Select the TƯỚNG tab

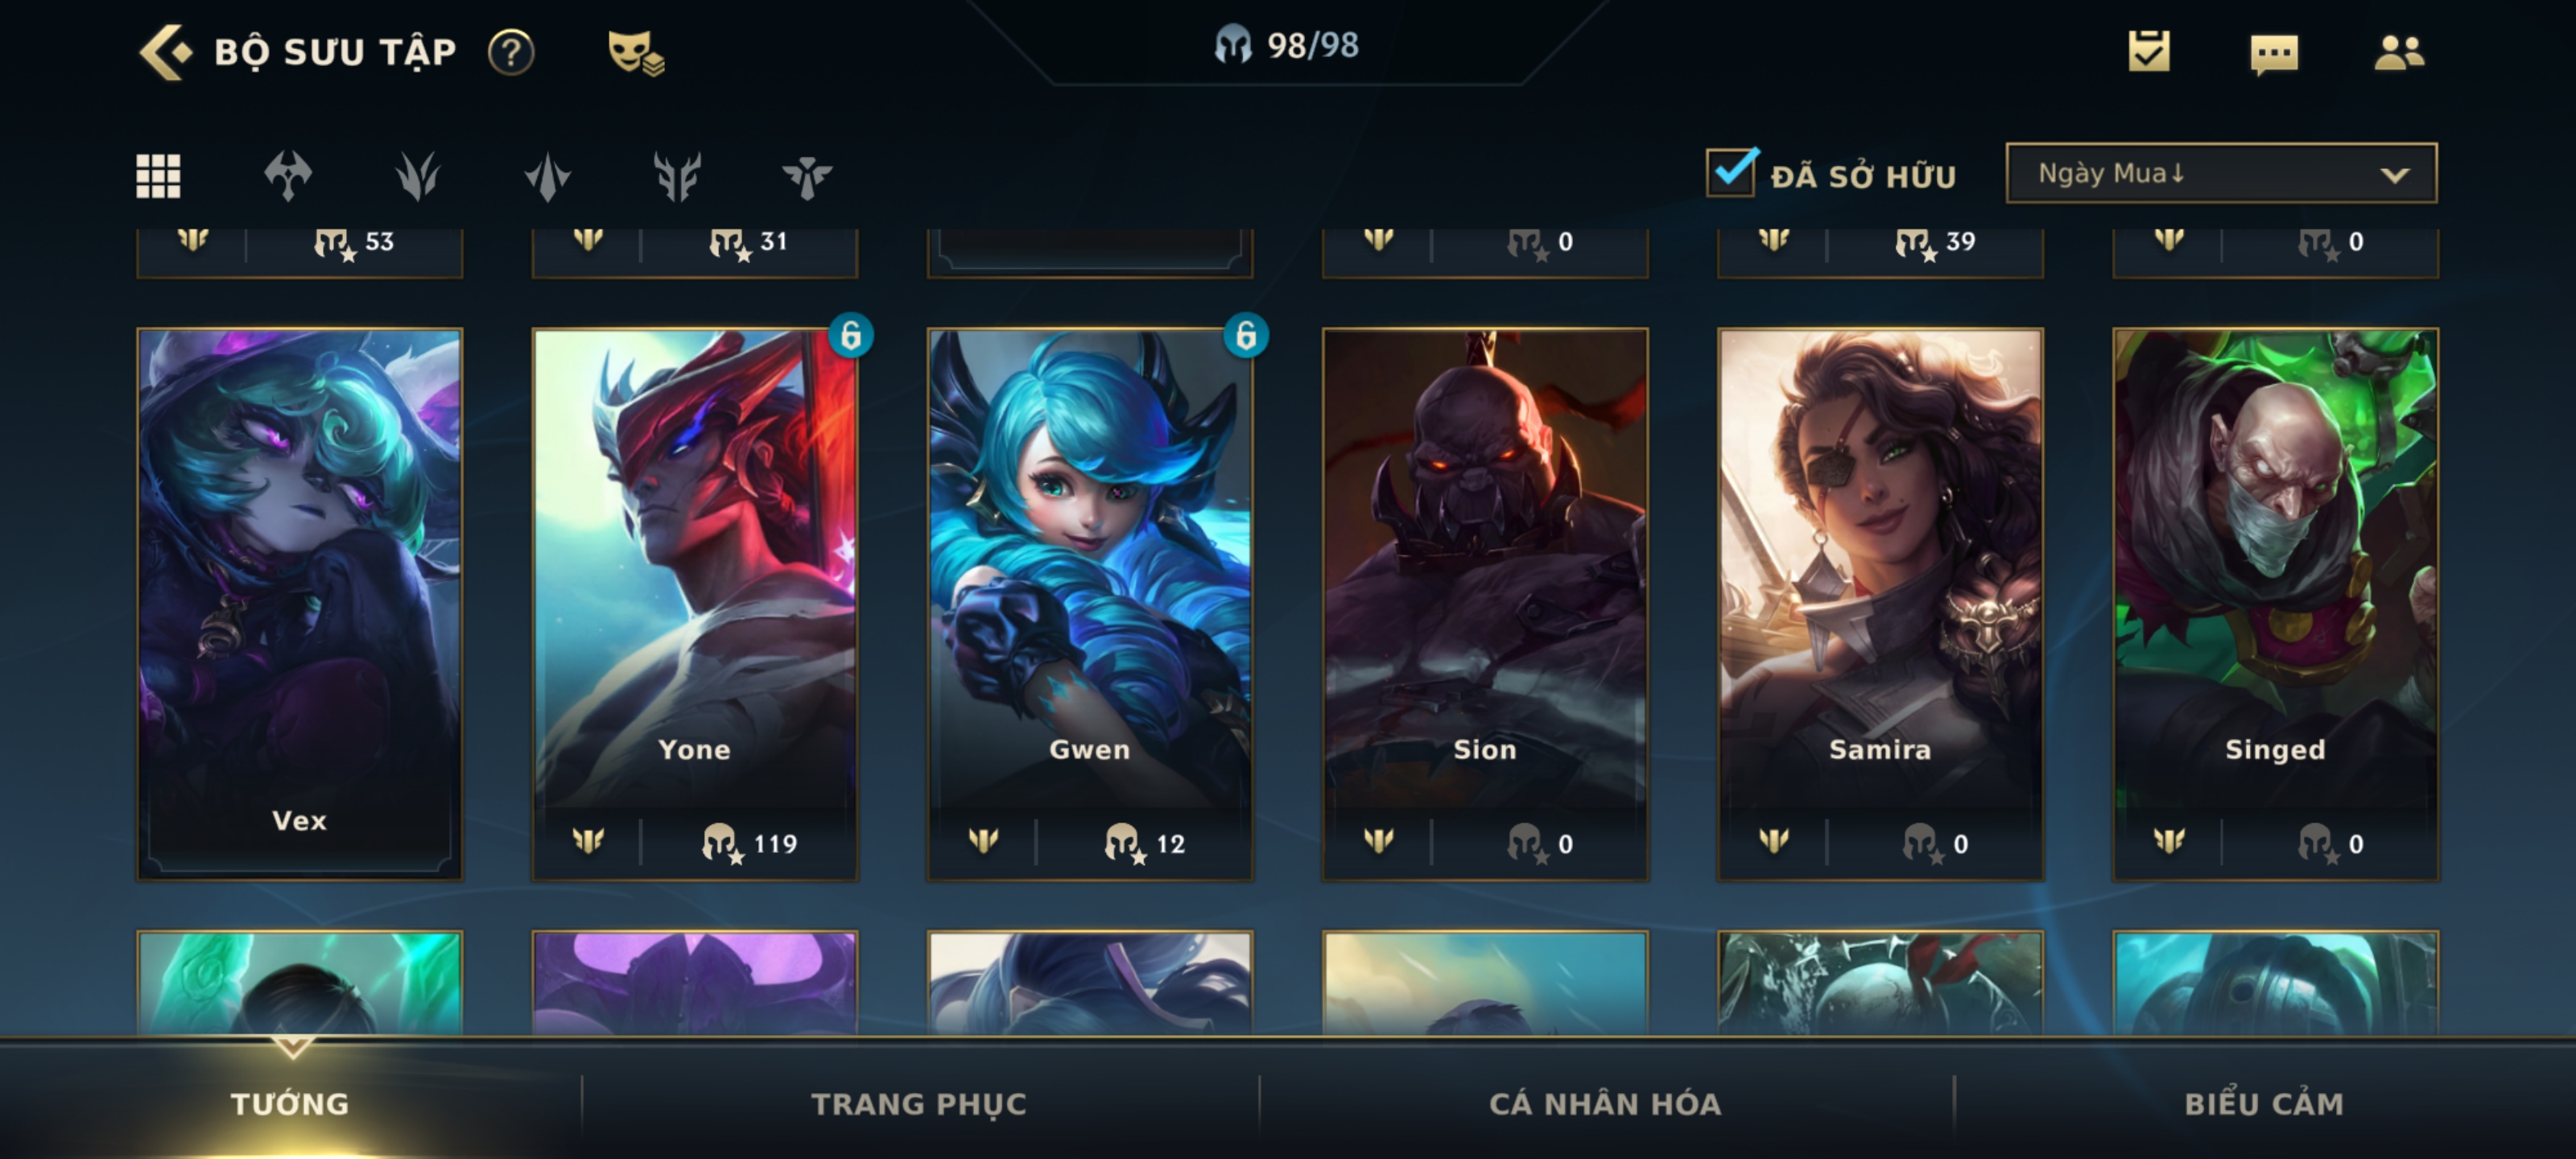click(x=290, y=1103)
